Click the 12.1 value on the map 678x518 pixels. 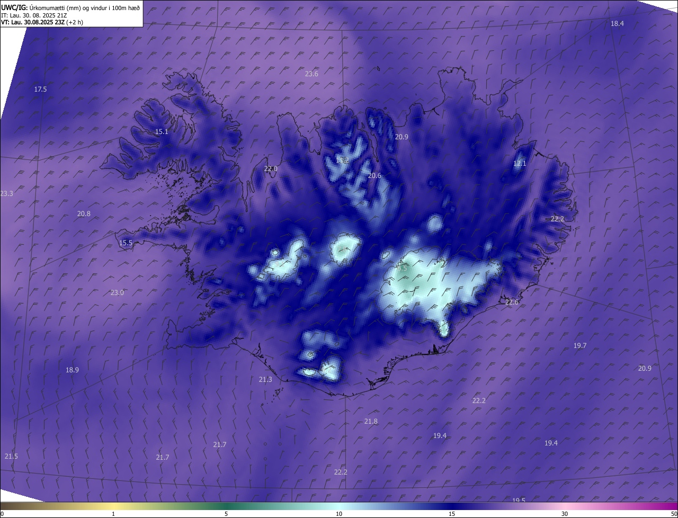click(520, 164)
